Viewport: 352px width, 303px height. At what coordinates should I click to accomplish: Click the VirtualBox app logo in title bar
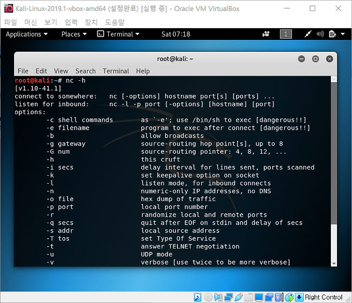(x=9, y=8)
